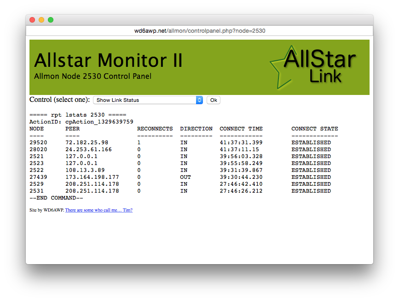Click the Allmon Node 2530 Control Panel subtitle
Image resolution: width=399 pixels, height=301 pixels.
coord(93,76)
